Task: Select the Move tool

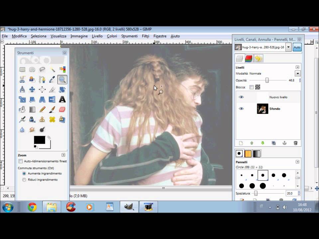Action: [x=32, y=89]
